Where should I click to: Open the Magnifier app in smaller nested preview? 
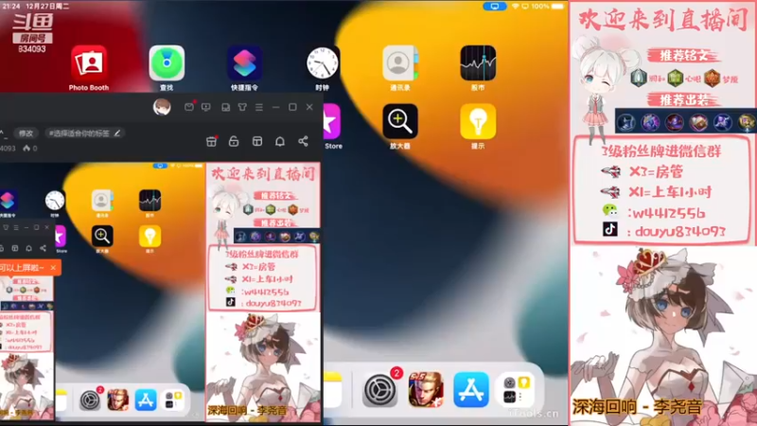pyautogui.click(x=102, y=236)
